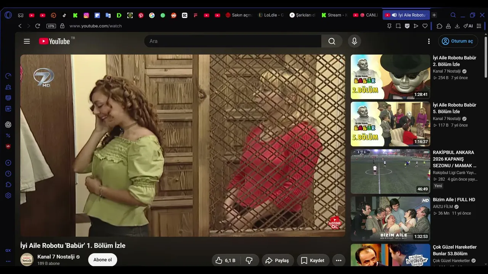Save the video with Kaydet
Viewport: 488px width, 274px height.
[313, 260]
